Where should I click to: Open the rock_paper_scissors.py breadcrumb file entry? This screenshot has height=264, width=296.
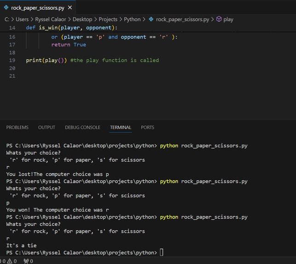coord(183,19)
